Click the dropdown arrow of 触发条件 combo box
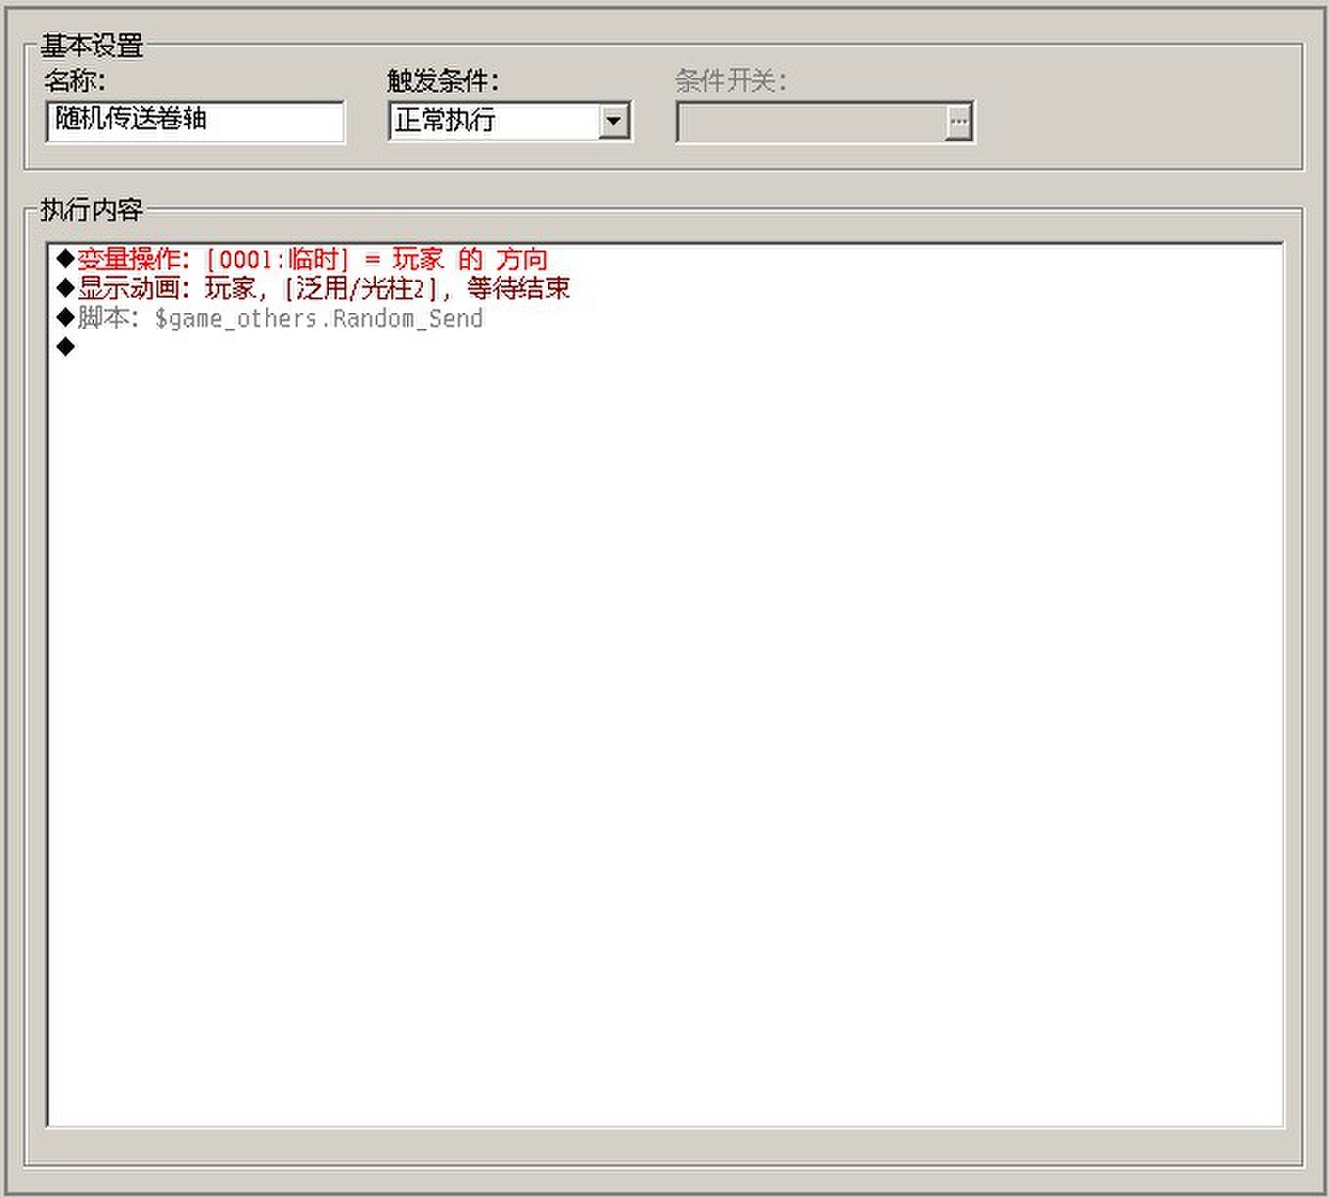Screen dimensions: 1329x1198 click(x=614, y=121)
